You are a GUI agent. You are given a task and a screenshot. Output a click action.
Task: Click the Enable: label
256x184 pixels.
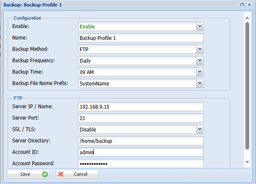click(x=21, y=26)
